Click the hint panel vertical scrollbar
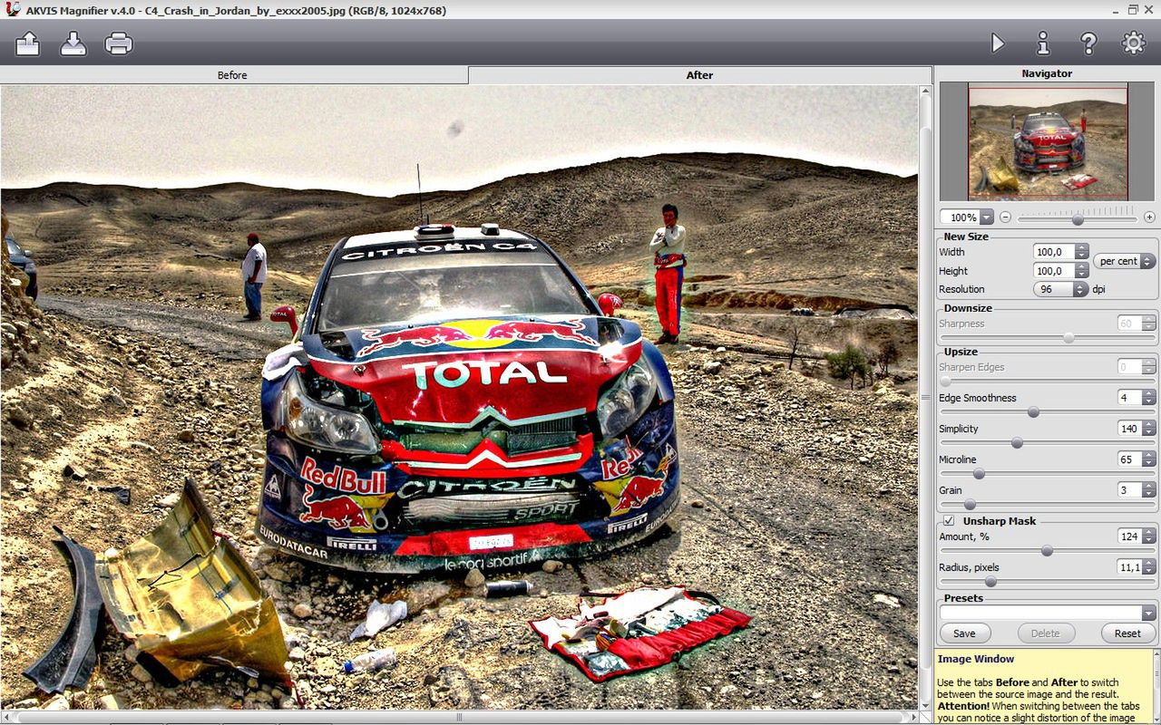Image resolution: width=1161 pixels, height=725 pixels. click(x=1156, y=686)
